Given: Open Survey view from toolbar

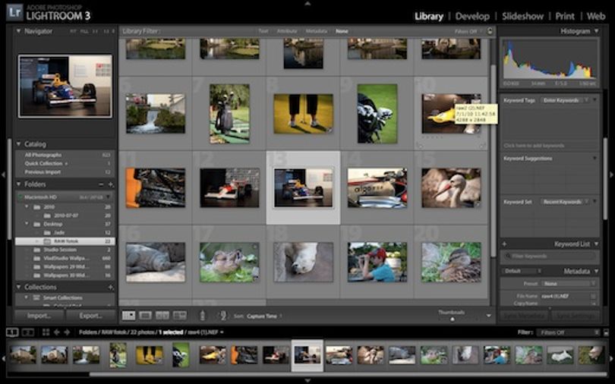Looking at the screenshot, I should click(180, 316).
